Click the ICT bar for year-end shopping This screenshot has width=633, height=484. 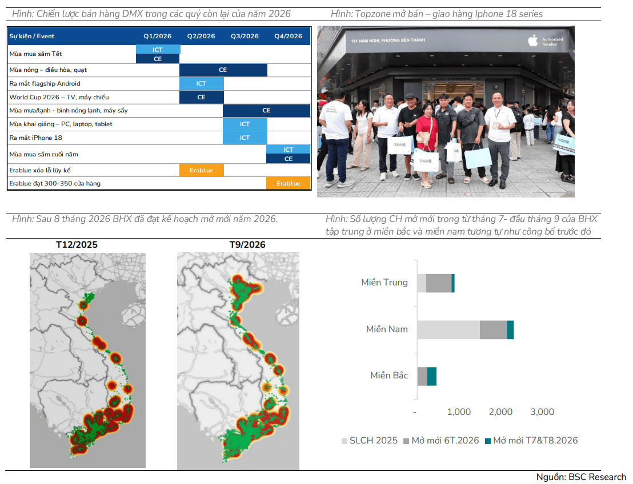[289, 150]
